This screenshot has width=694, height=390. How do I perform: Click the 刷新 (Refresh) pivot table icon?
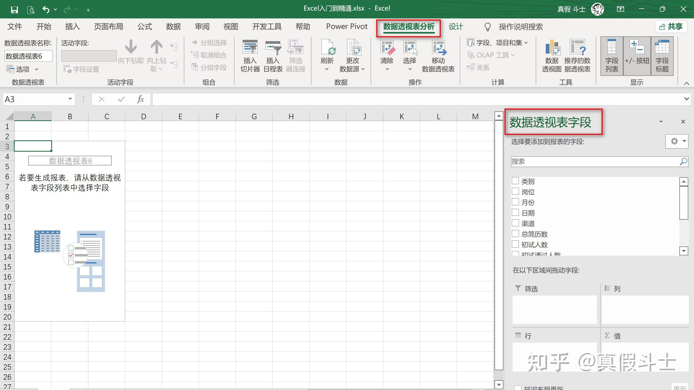pyautogui.click(x=327, y=48)
